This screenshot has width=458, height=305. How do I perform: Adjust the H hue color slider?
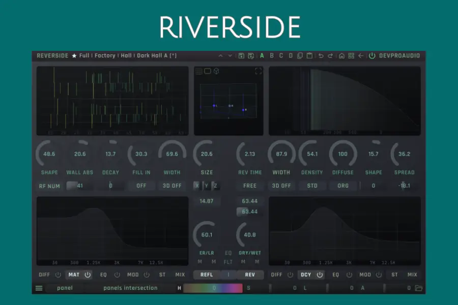tap(213, 288)
